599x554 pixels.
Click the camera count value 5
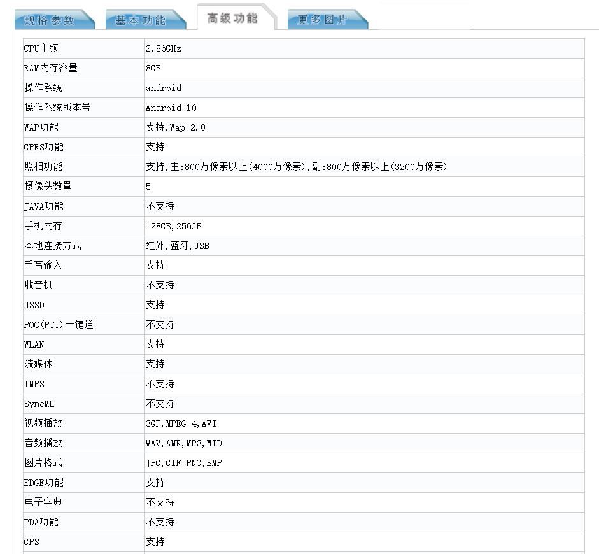[x=148, y=187]
